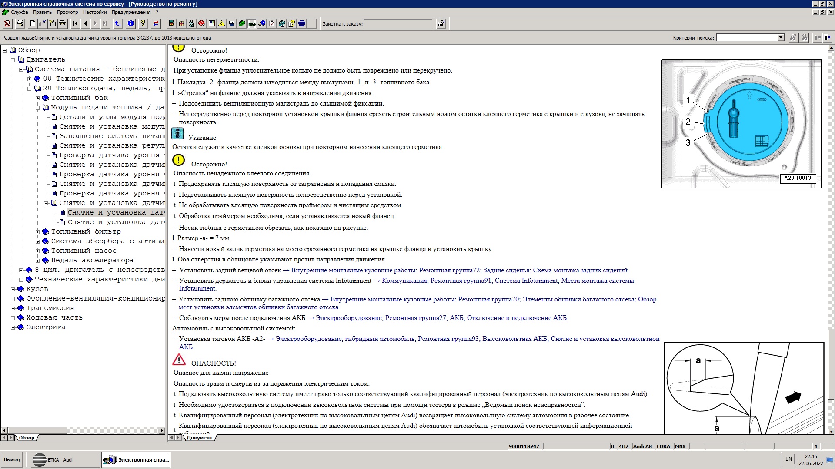Click the fuel flange illustration A20-10813
Image resolution: width=835 pixels, height=469 pixels.
pyautogui.click(x=741, y=124)
